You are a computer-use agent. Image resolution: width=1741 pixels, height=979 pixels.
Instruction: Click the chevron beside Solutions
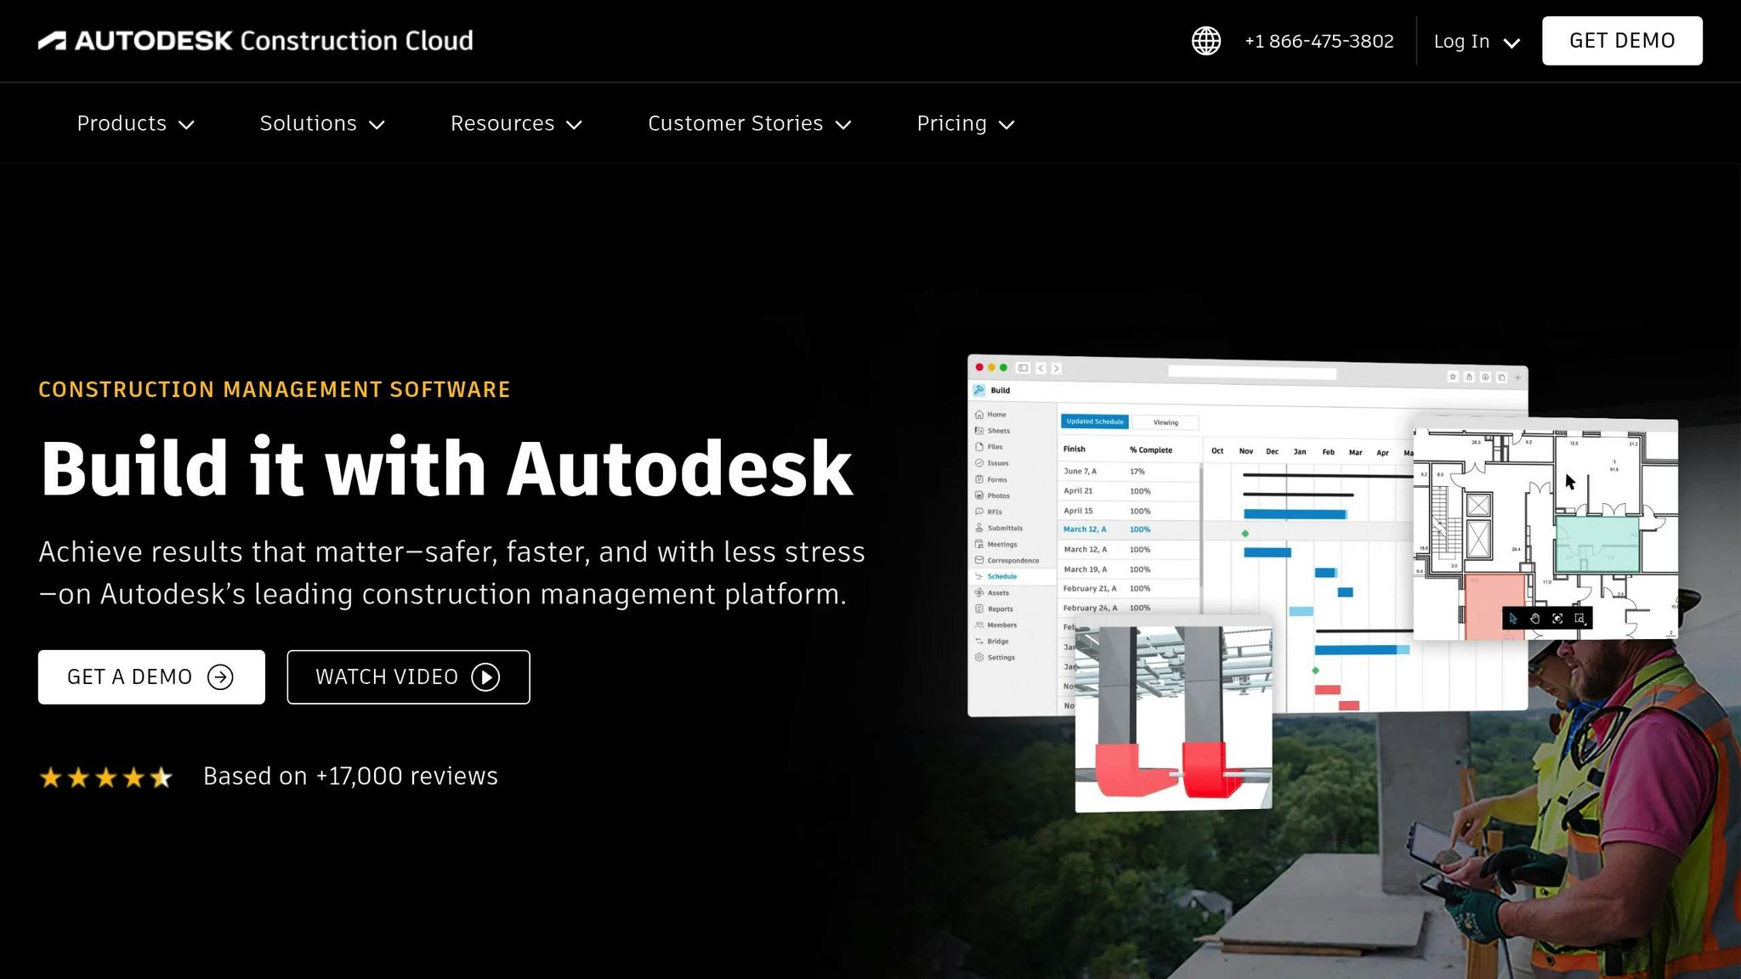[377, 125]
